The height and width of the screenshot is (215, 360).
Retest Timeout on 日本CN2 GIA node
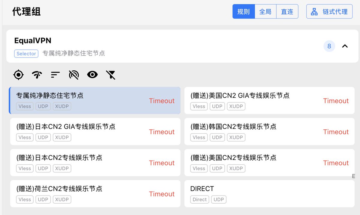tap(162, 132)
